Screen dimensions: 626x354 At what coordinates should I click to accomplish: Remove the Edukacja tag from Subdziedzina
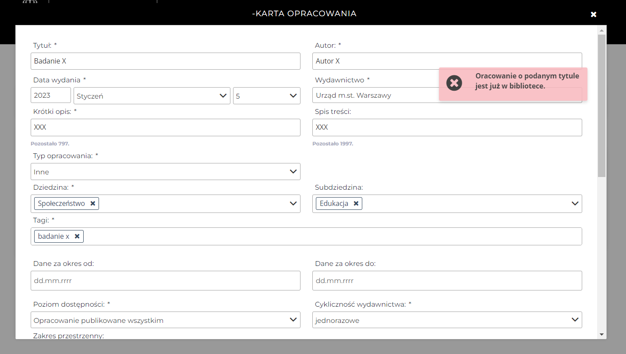[356, 203]
